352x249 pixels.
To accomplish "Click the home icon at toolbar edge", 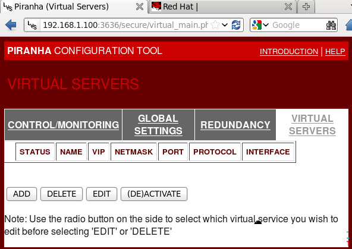I will [348, 25].
